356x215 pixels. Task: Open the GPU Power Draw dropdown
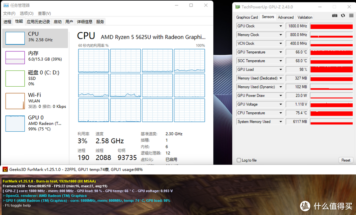click(281, 95)
